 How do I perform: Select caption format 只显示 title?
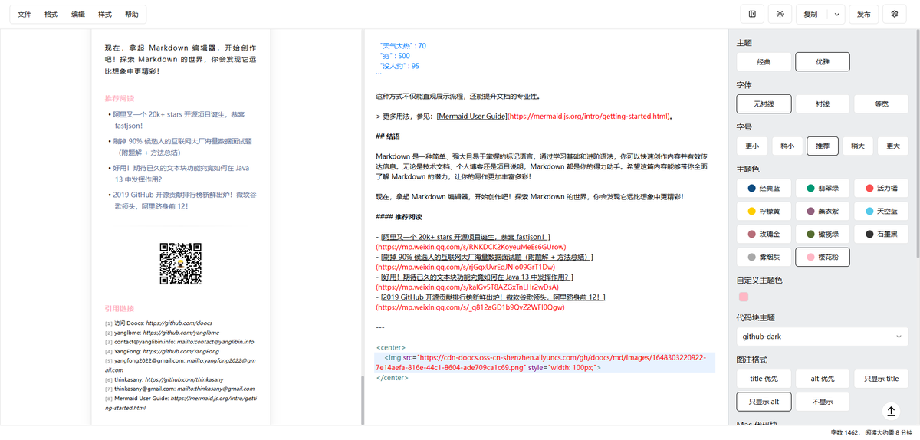(x=882, y=379)
